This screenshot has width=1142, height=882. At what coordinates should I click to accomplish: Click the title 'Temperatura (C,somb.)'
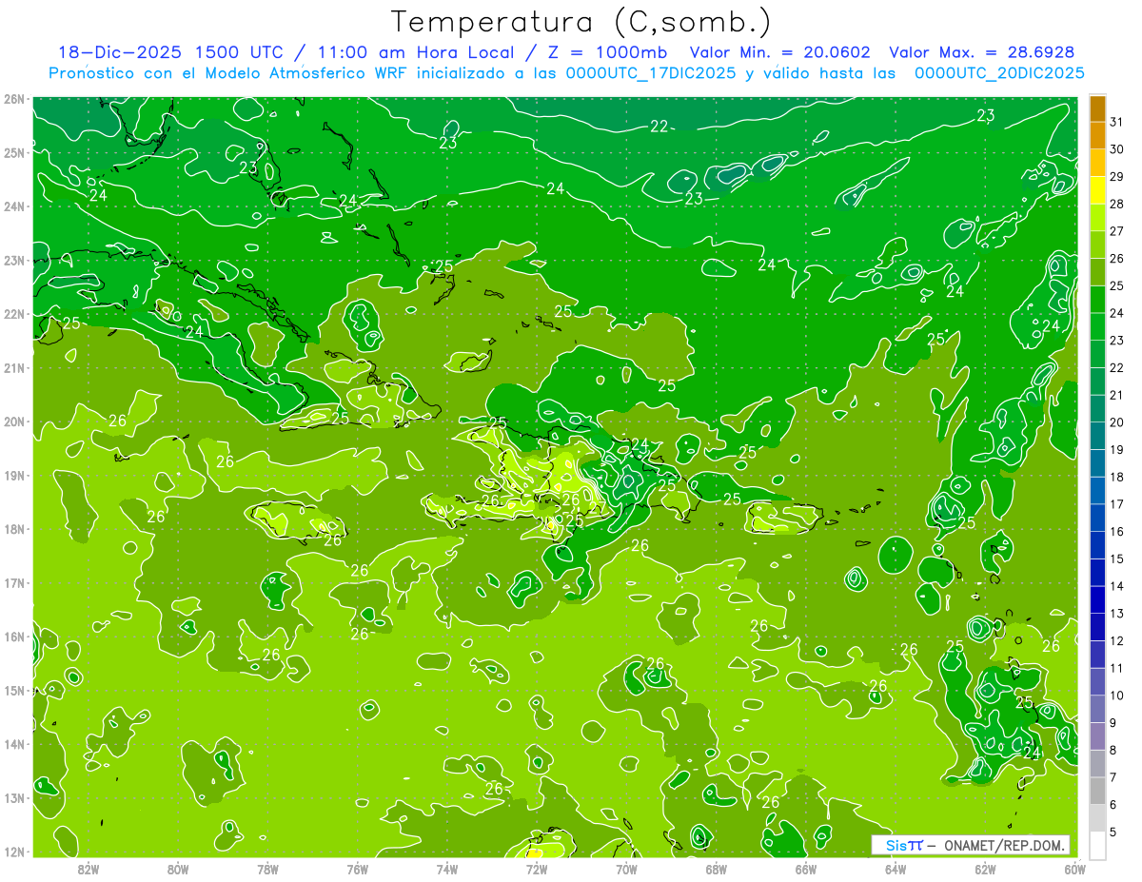click(581, 21)
